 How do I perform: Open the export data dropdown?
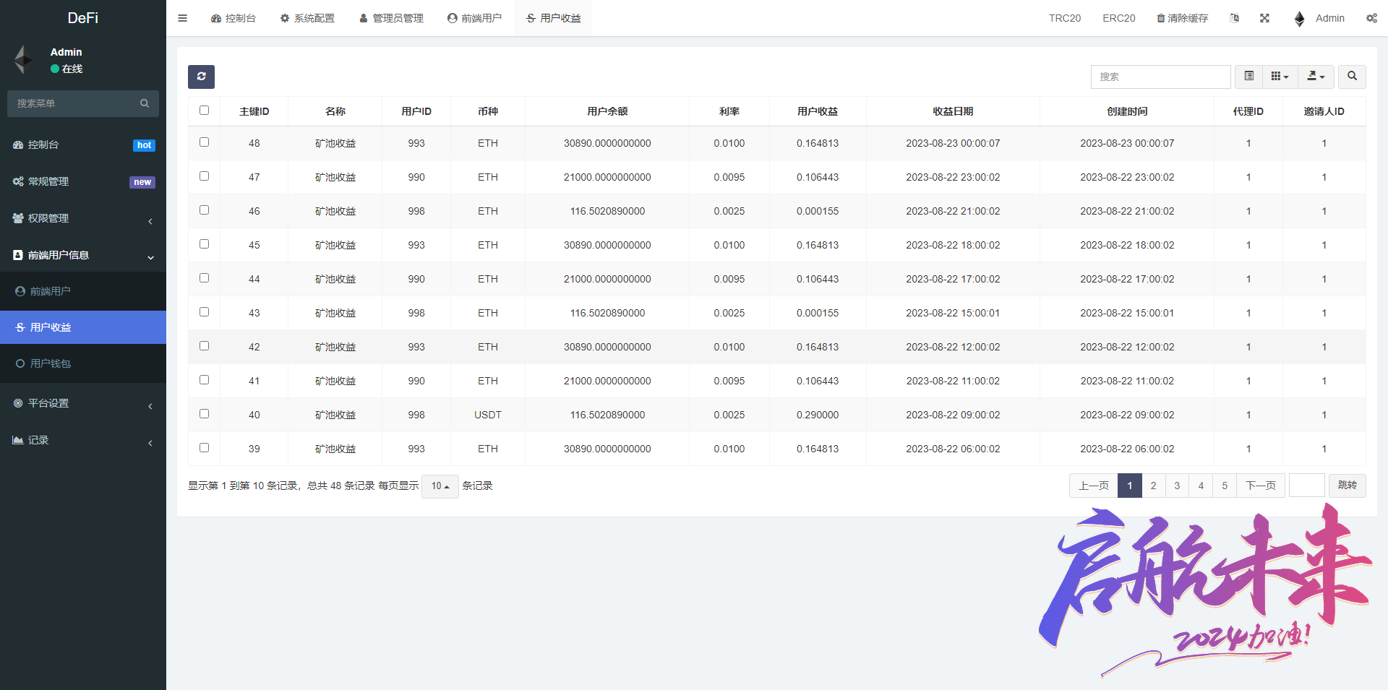[x=1316, y=77]
